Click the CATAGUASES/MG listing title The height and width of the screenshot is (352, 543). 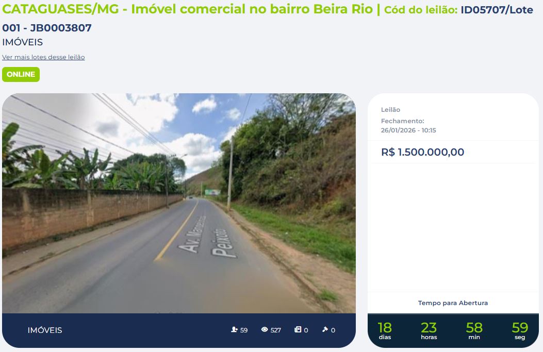click(187, 9)
